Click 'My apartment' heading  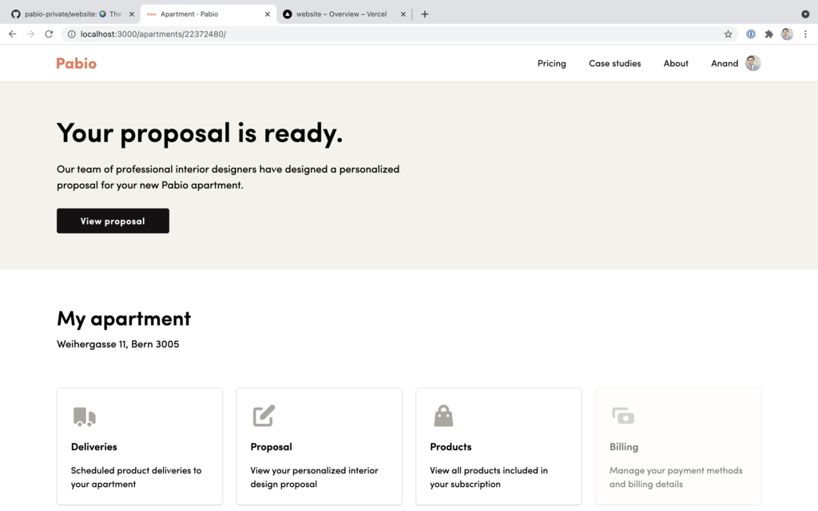click(124, 318)
